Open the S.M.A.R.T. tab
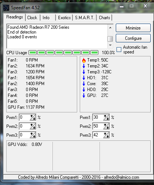154x185 pixels. [x=85, y=18]
